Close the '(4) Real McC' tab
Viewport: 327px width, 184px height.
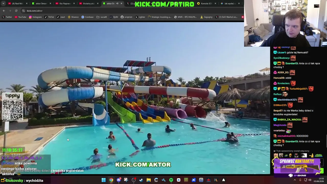(27, 4)
